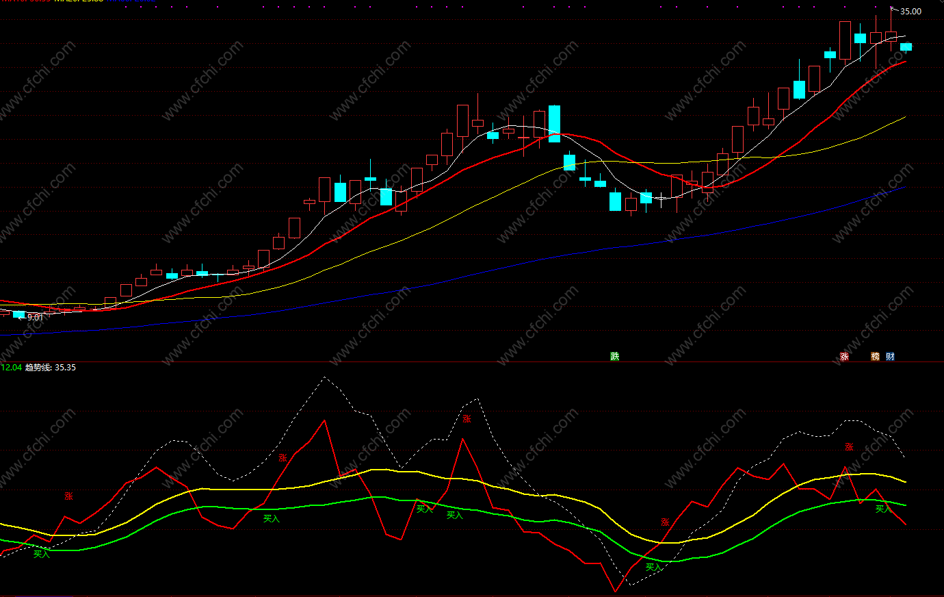Screen dimensions: 944x597
Task: Open the orange 榜 badge
Action: pyautogui.click(x=875, y=357)
